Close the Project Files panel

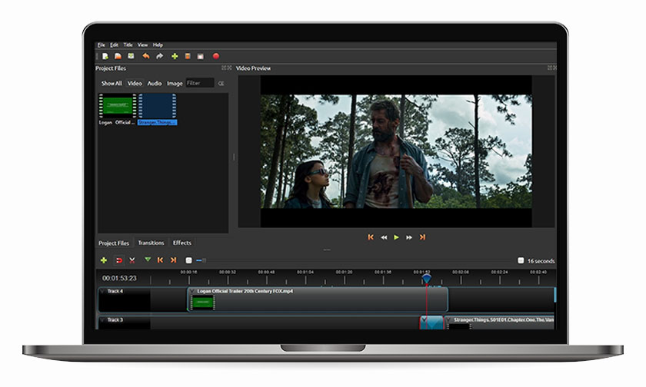(229, 68)
